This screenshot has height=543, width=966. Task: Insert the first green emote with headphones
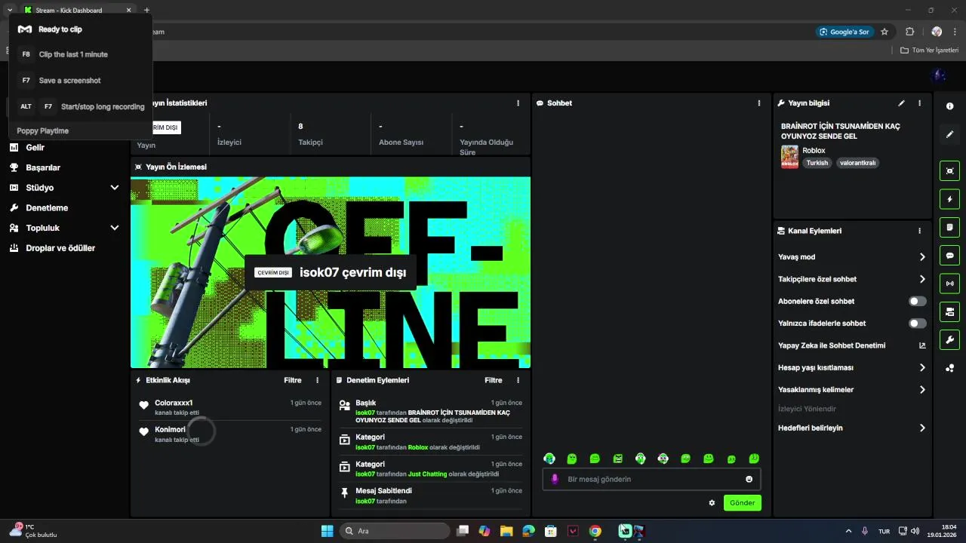pyautogui.click(x=549, y=459)
